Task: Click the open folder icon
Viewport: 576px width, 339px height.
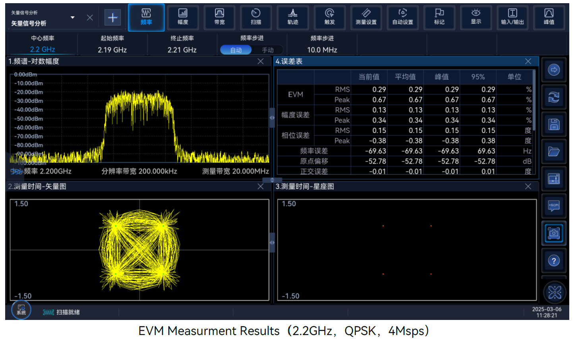Action: click(554, 152)
